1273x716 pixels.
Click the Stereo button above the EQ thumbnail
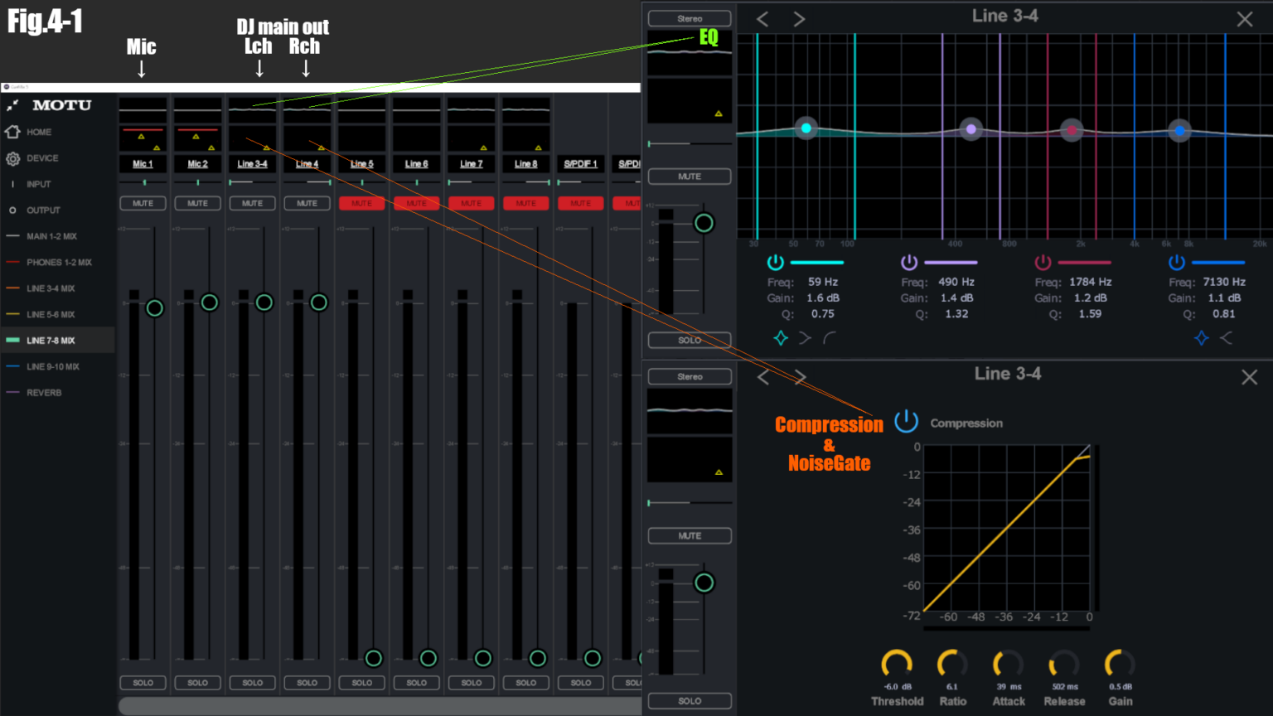pos(690,18)
